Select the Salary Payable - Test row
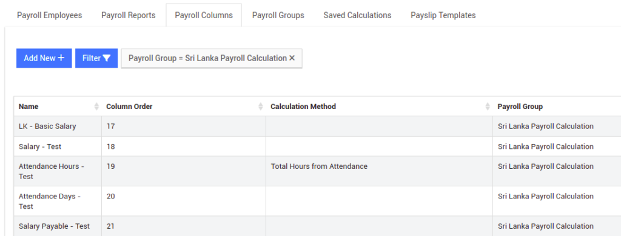Screen dimensions: 621x236 point(317,226)
